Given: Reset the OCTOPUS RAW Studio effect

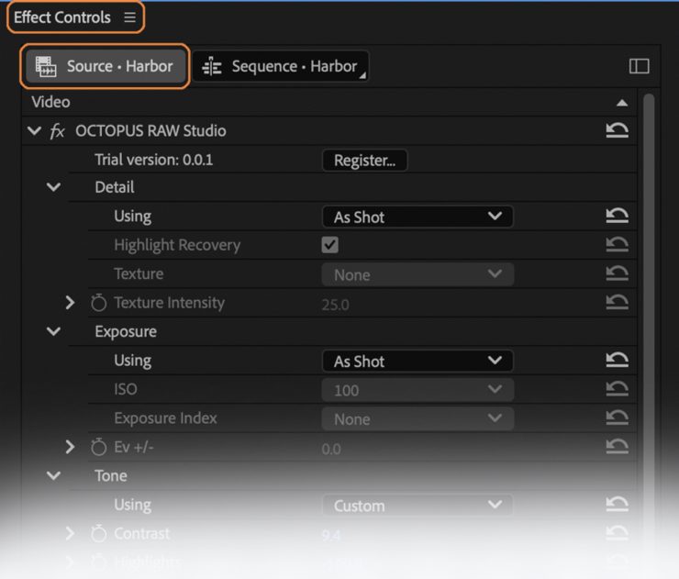Looking at the screenshot, I should [618, 130].
